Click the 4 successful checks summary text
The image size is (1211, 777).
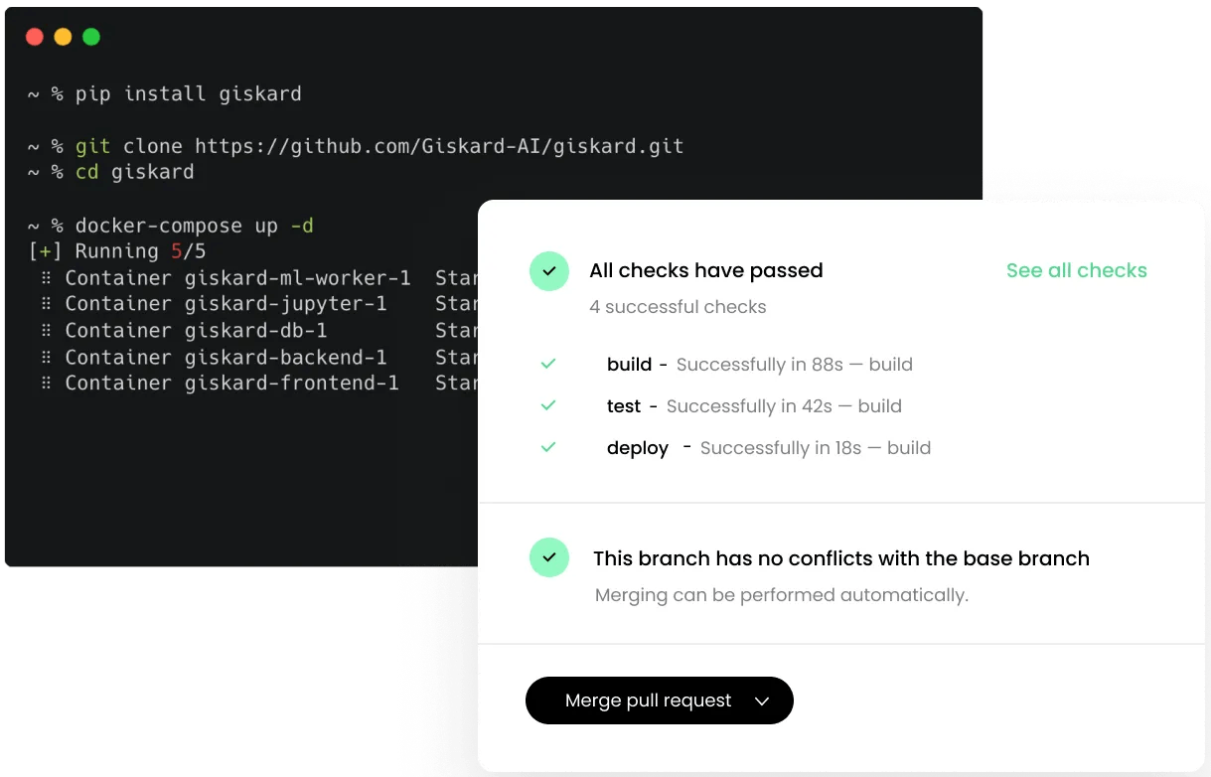pos(678,307)
